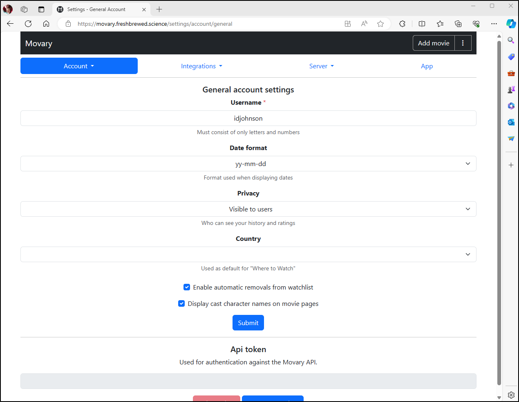
Task: Expand the Integrations dropdown tab
Action: (x=201, y=66)
